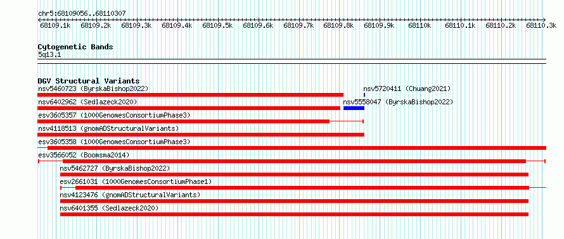The image size is (564, 239).
Task: Click the blue nsv5558047 variant bar
Action: (x=354, y=108)
